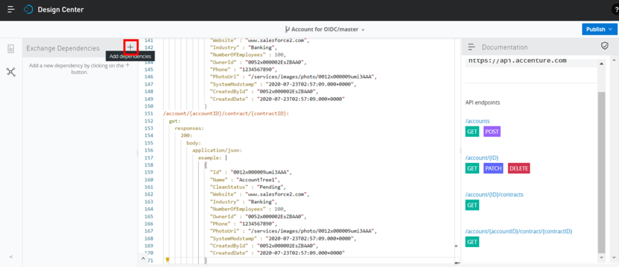Screen dimensions: 619x267
Task: Click the plus icon to add dependencies
Action: [x=131, y=47]
